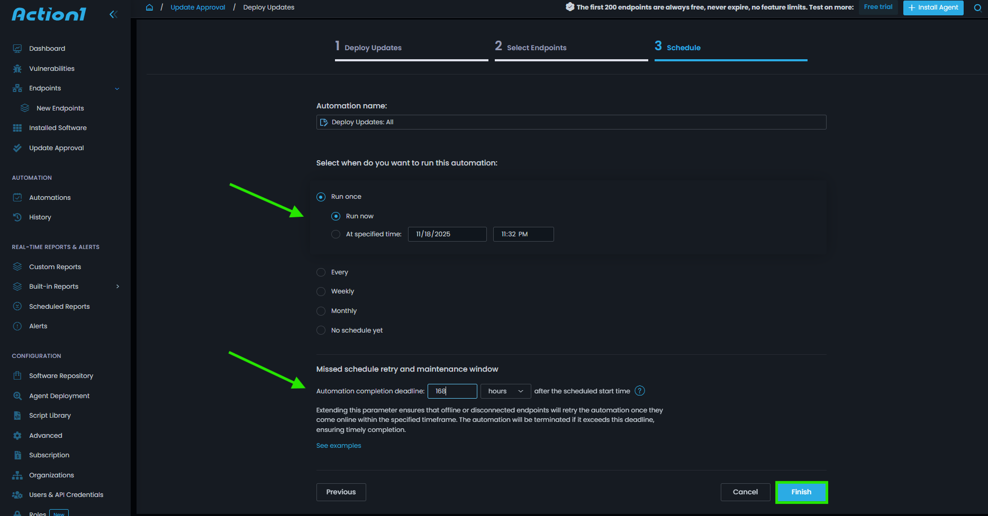Open the See examples link

tap(339, 446)
